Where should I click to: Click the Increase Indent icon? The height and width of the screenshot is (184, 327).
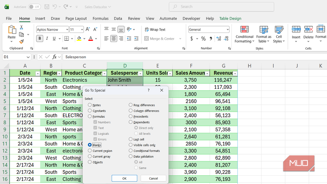tap(136, 38)
